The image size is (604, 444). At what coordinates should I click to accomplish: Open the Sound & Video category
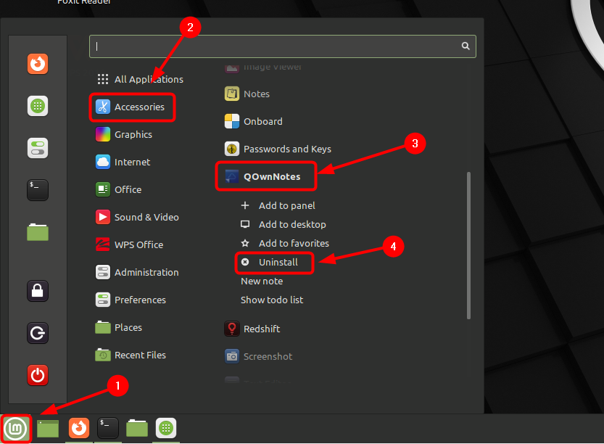pos(138,217)
